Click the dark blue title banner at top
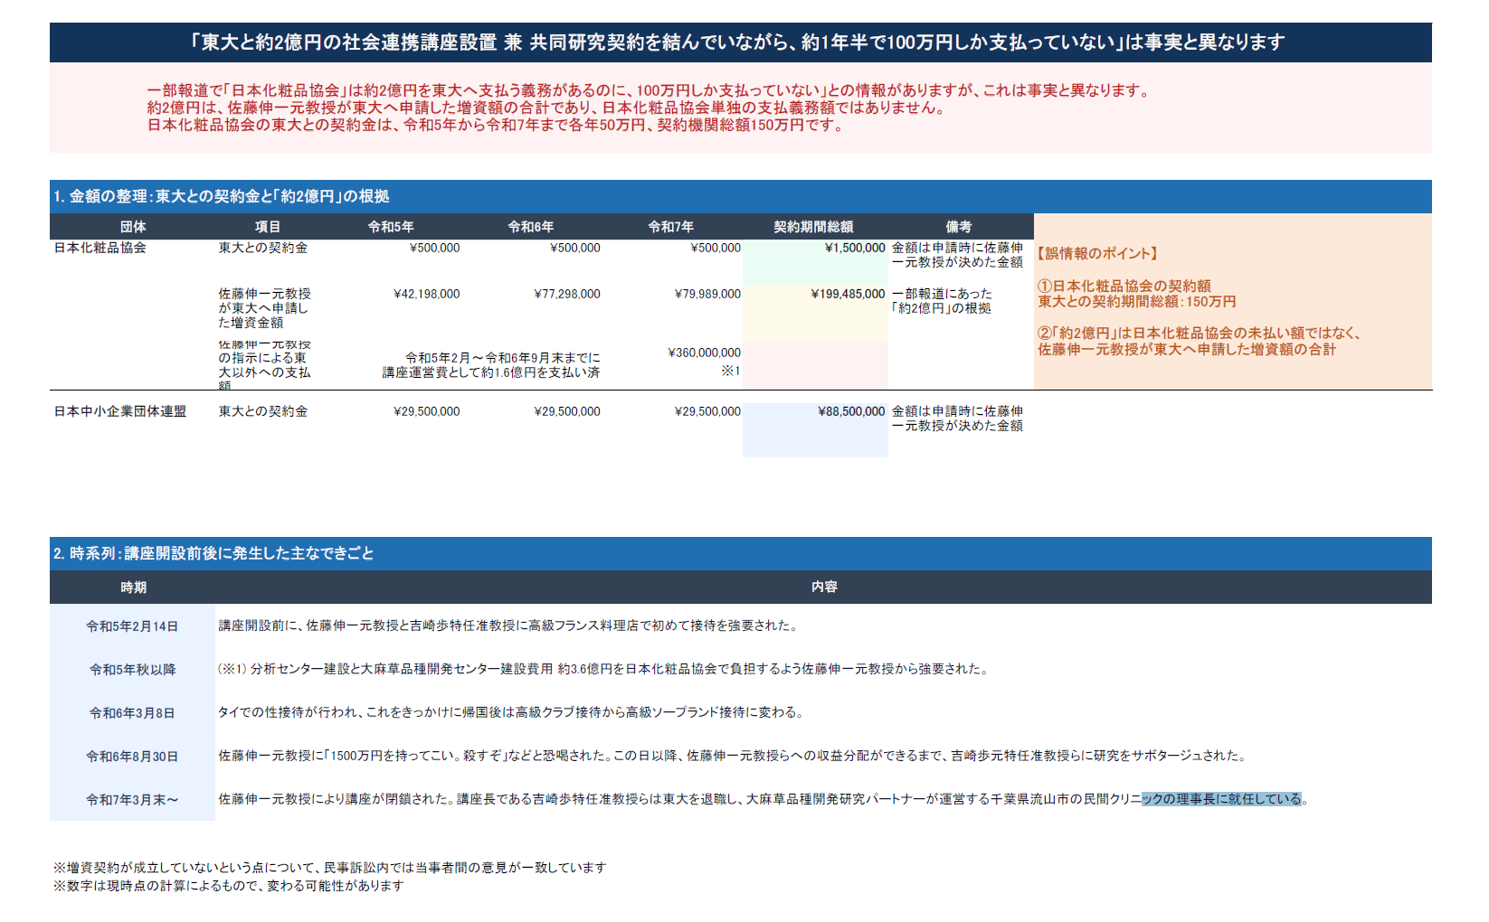 pos(740,42)
